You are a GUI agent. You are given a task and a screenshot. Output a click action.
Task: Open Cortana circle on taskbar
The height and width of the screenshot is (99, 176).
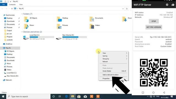(54, 97)
